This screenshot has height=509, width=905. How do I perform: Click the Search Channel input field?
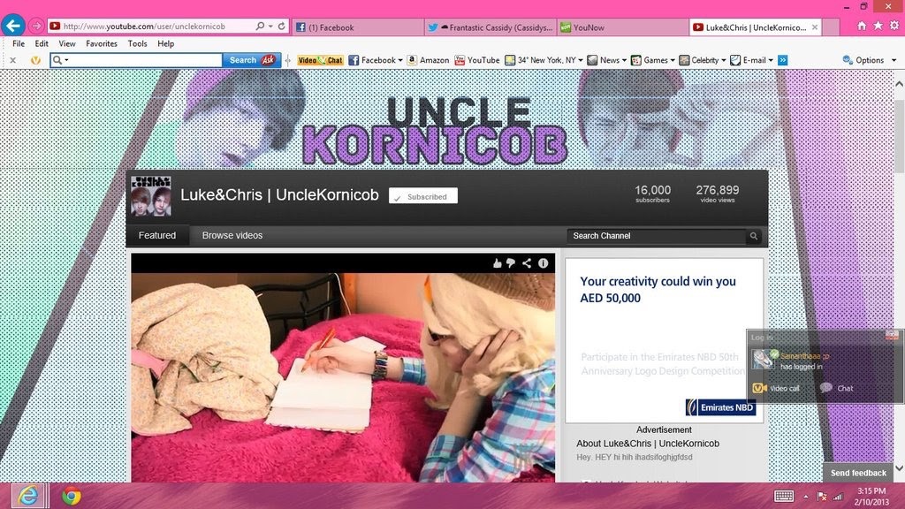point(657,236)
